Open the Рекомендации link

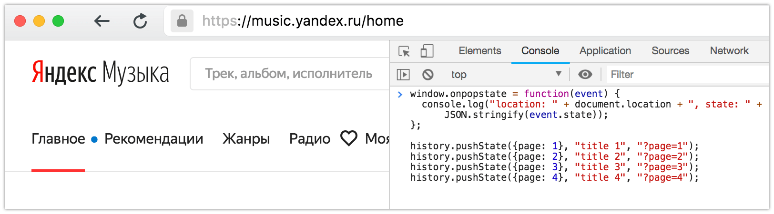(153, 139)
